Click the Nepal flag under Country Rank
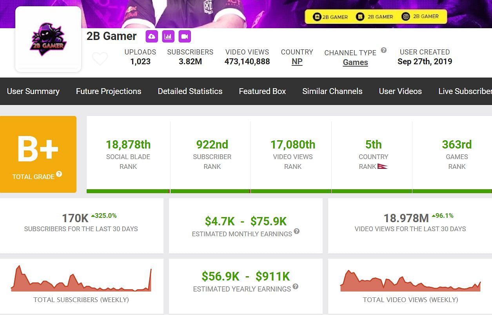 tap(382, 167)
